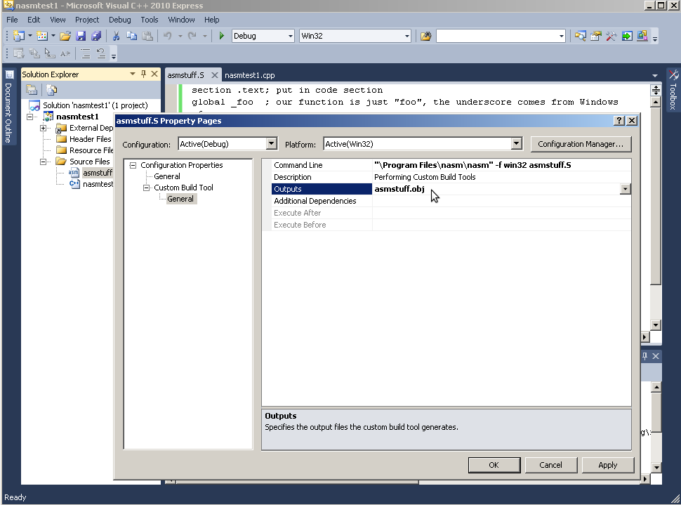Image resolution: width=681 pixels, height=505 pixels.
Task: Click the Add New Item toolbar icon
Action: pyautogui.click(x=42, y=36)
